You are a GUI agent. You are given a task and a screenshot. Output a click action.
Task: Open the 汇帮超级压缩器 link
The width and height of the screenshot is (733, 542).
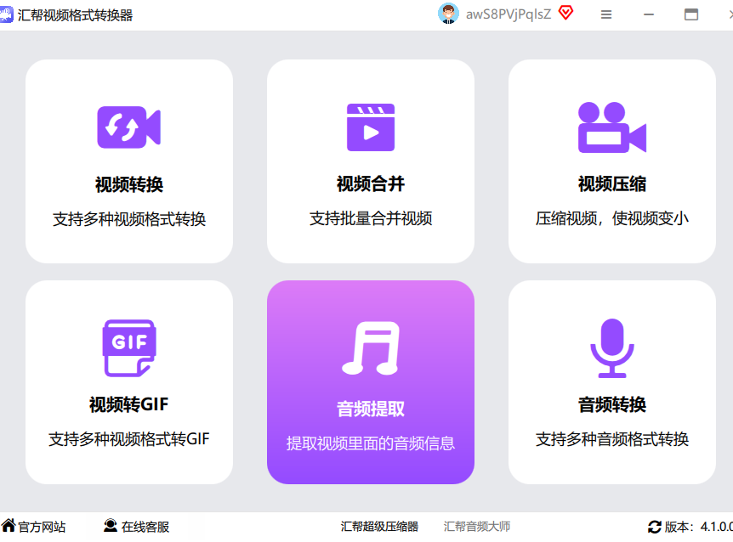379,527
